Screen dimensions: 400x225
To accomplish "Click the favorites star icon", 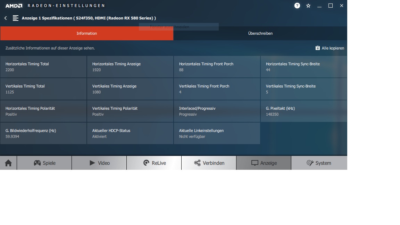I will (308, 6).
